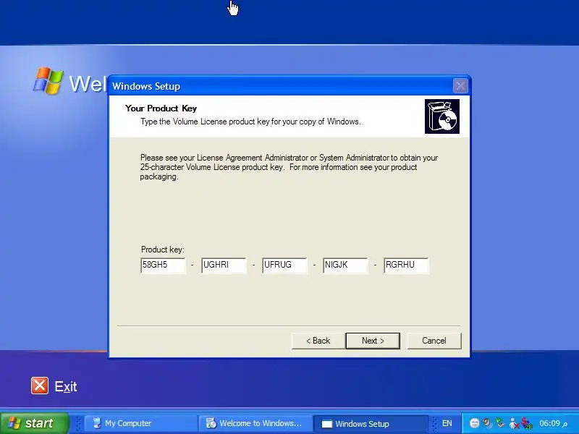The image size is (579, 434).
Task: Switch to My Computer taskbar button
Action: [x=140, y=423]
